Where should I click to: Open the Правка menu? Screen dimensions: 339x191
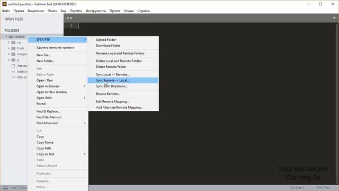pos(19,11)
